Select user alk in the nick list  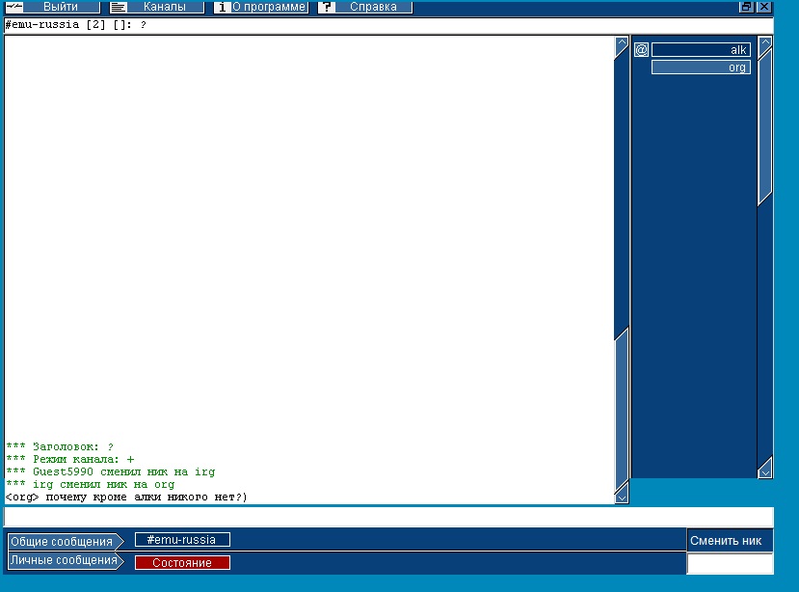(x=701, y=50)
